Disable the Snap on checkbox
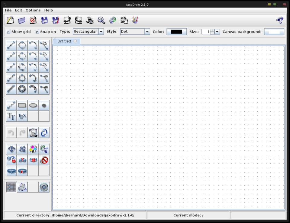 coord(37,32)
